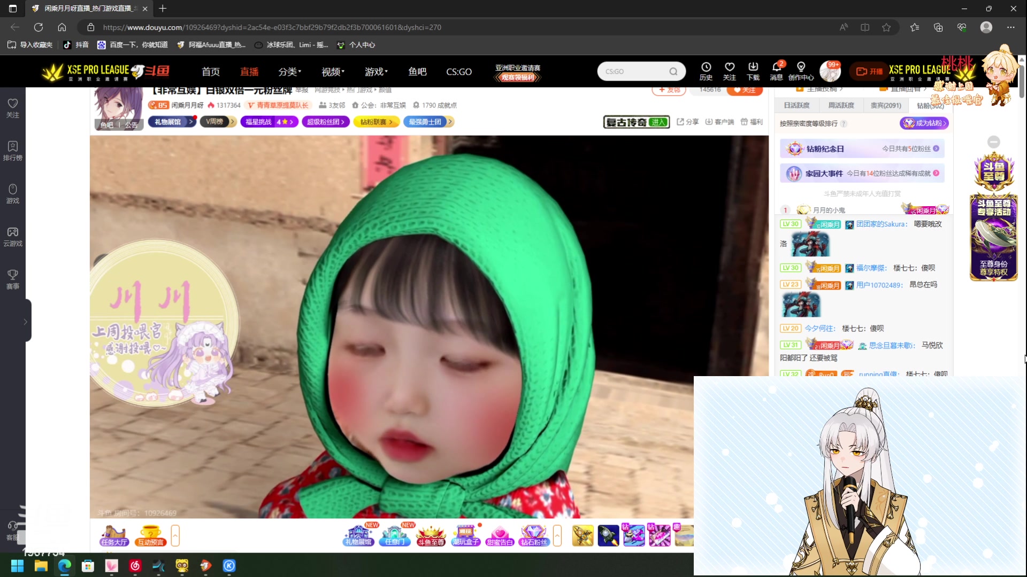1027x577 pixels.
Task: Select the dark-blue rocket gift
Action: coord(608,535)
